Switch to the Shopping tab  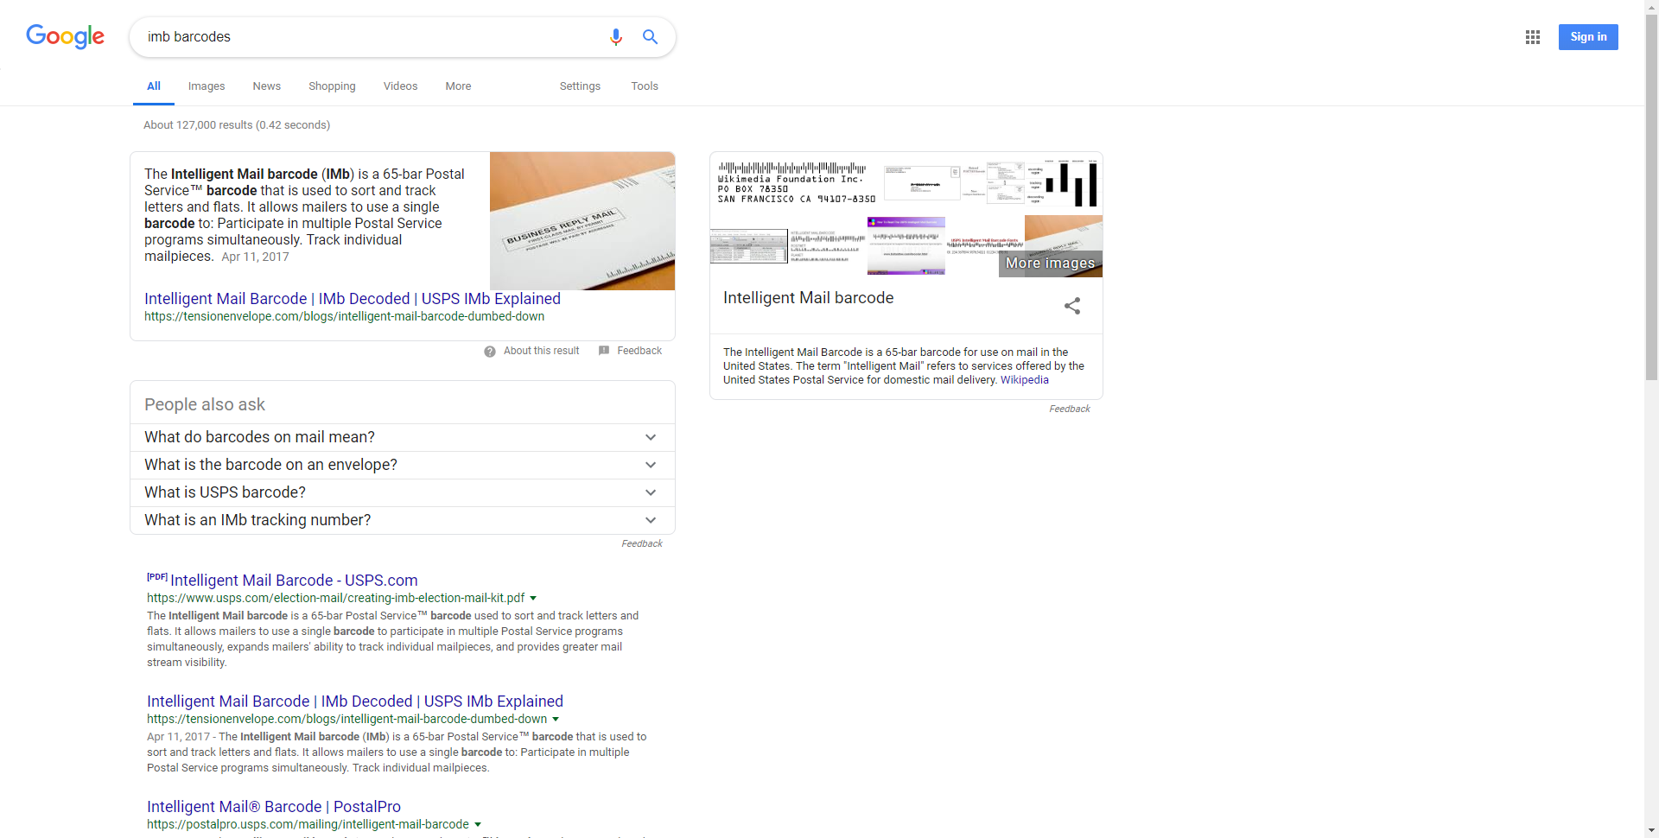pyautogui.click(x=332, y=86)
